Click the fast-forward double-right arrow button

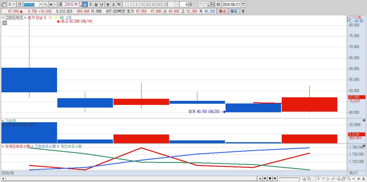tap(275, 178)
